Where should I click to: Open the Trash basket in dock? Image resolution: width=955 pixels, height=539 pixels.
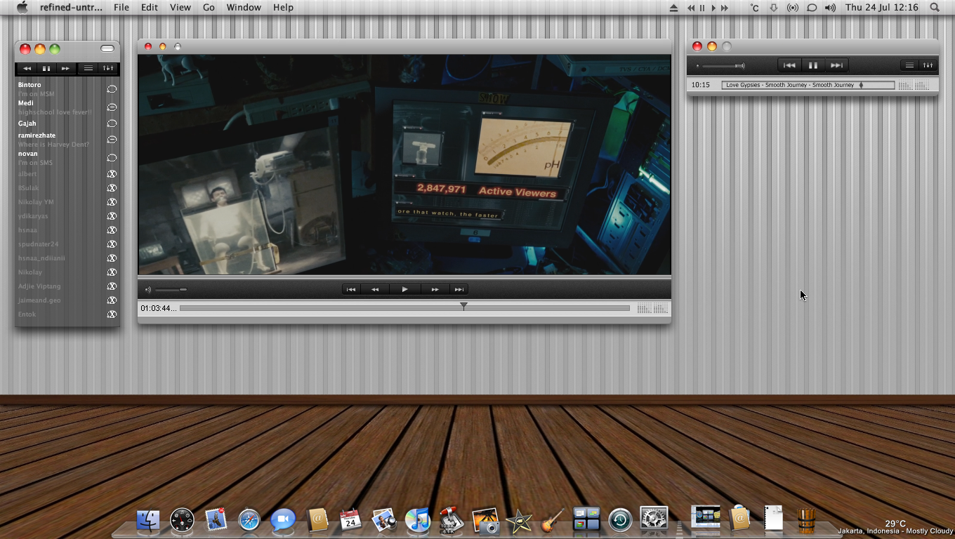point(806,520)
